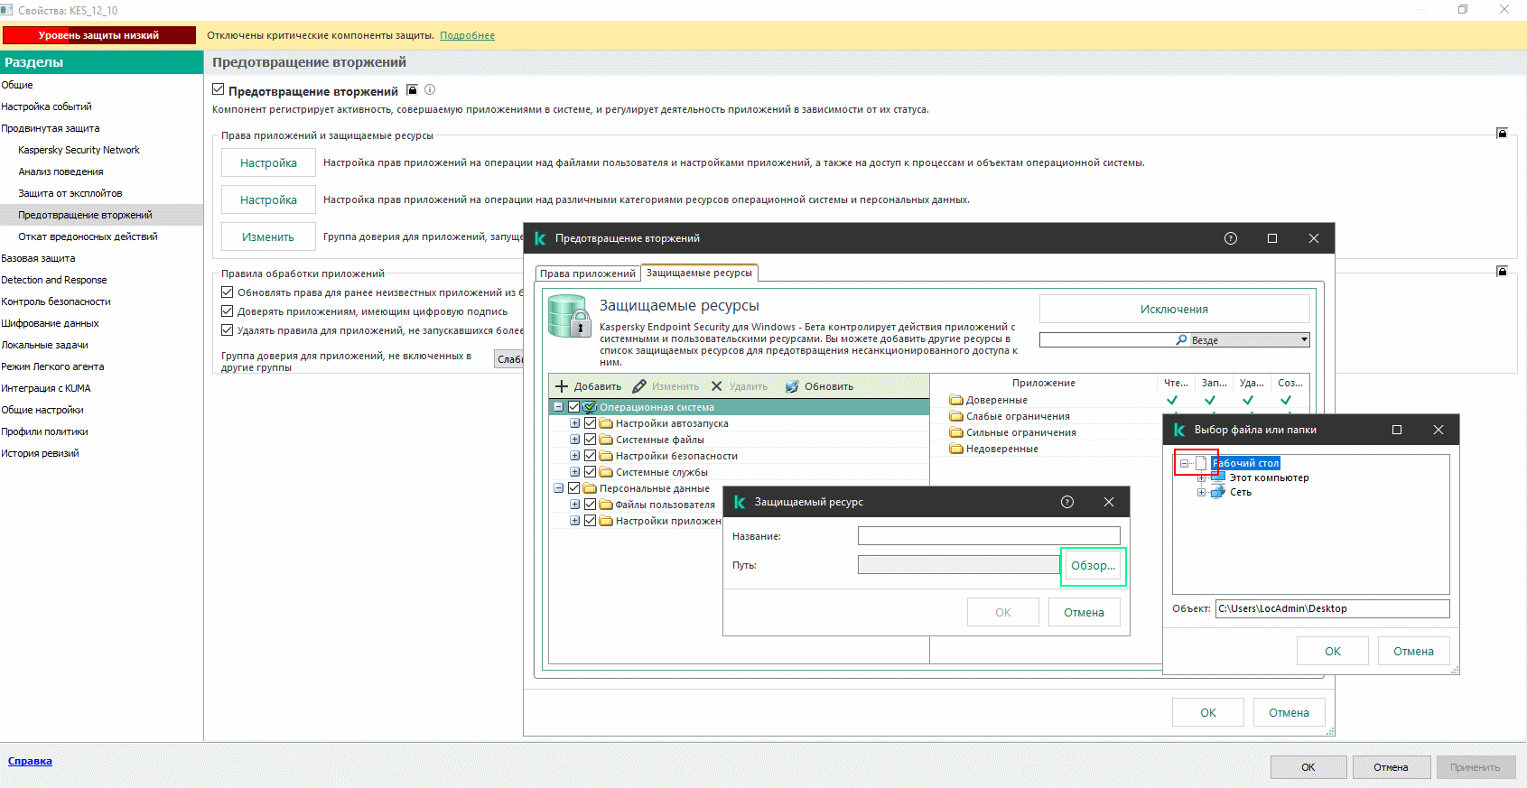Expand the Настройки автозапуска tree node
The width and height of the screenshot is (1527, 788).
click(574, 423)
